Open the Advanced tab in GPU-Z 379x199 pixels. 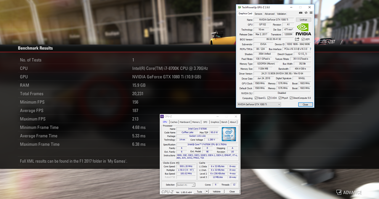[269, 14]
